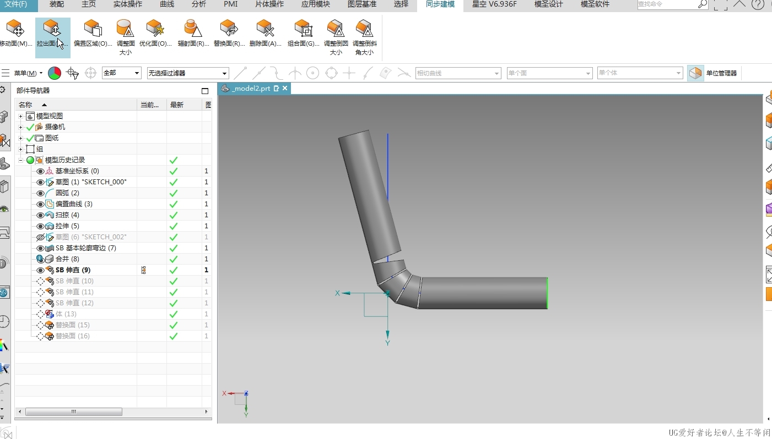Viewport: 772px width, 439px height.
Task: Select the 调整倒圆大小 (Resize Blend) tool
Action: coord(336,38)
